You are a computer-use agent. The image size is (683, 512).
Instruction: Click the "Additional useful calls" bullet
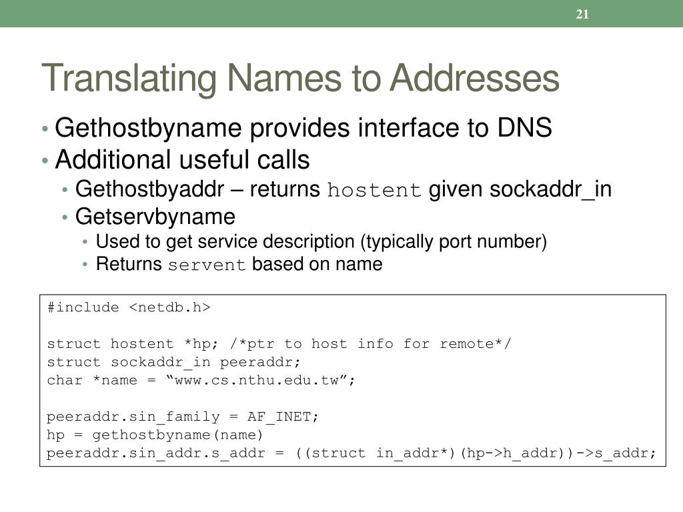coord(182,159)
